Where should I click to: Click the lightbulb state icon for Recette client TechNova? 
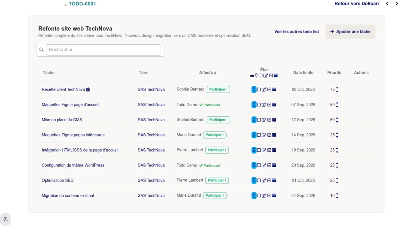(x=254, y=89)
